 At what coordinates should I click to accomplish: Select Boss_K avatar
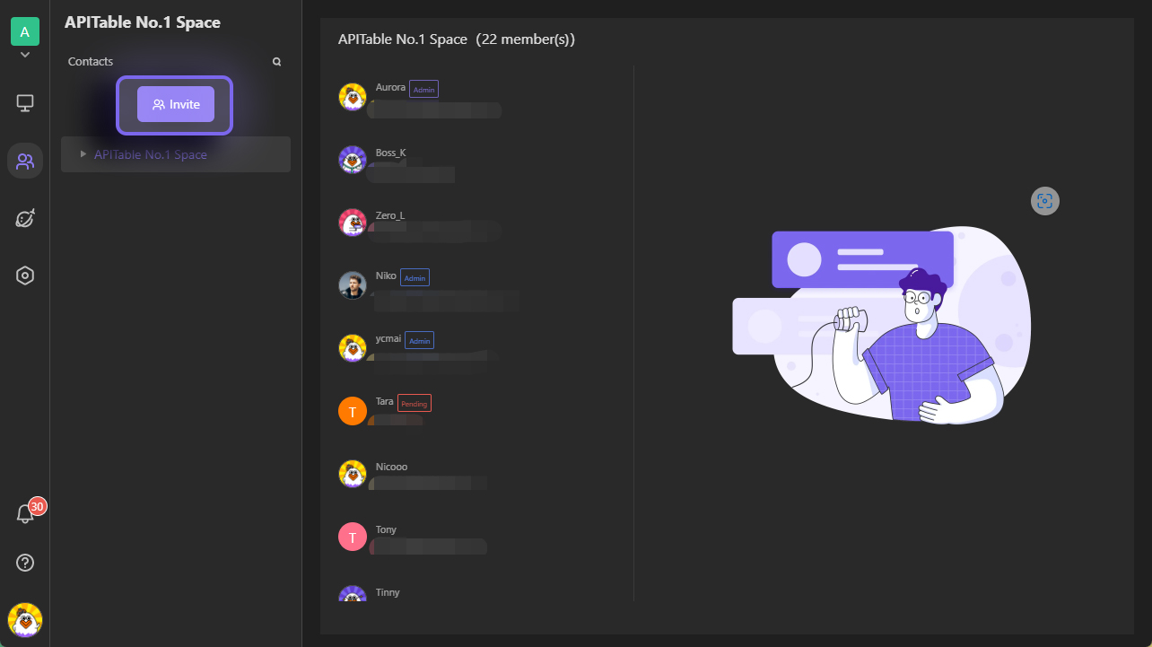353,160
